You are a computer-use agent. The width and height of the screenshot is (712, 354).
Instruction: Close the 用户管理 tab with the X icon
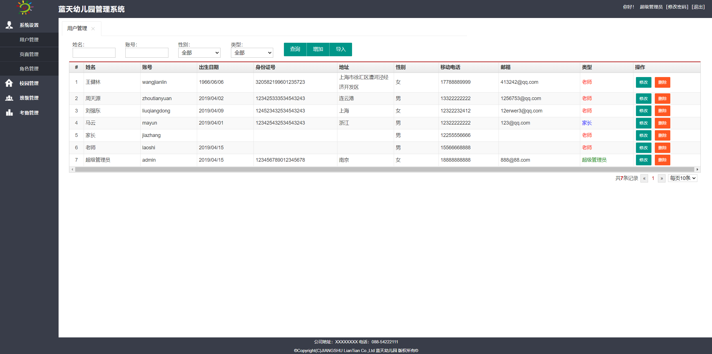[93, 29]
